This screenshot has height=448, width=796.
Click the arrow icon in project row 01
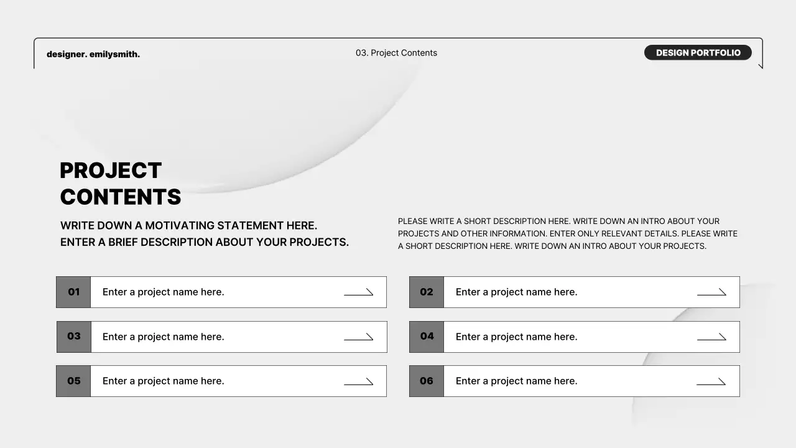[359, 292]
